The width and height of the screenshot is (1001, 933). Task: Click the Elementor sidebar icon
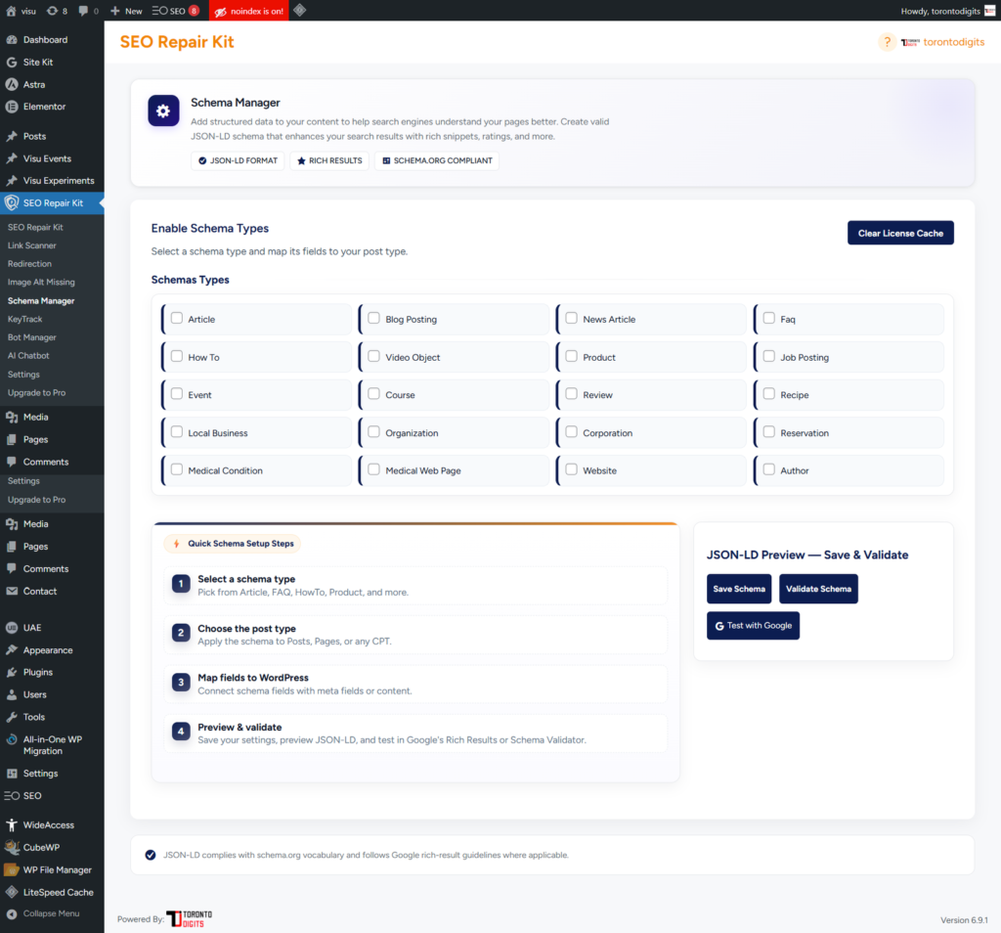point(12,107)
